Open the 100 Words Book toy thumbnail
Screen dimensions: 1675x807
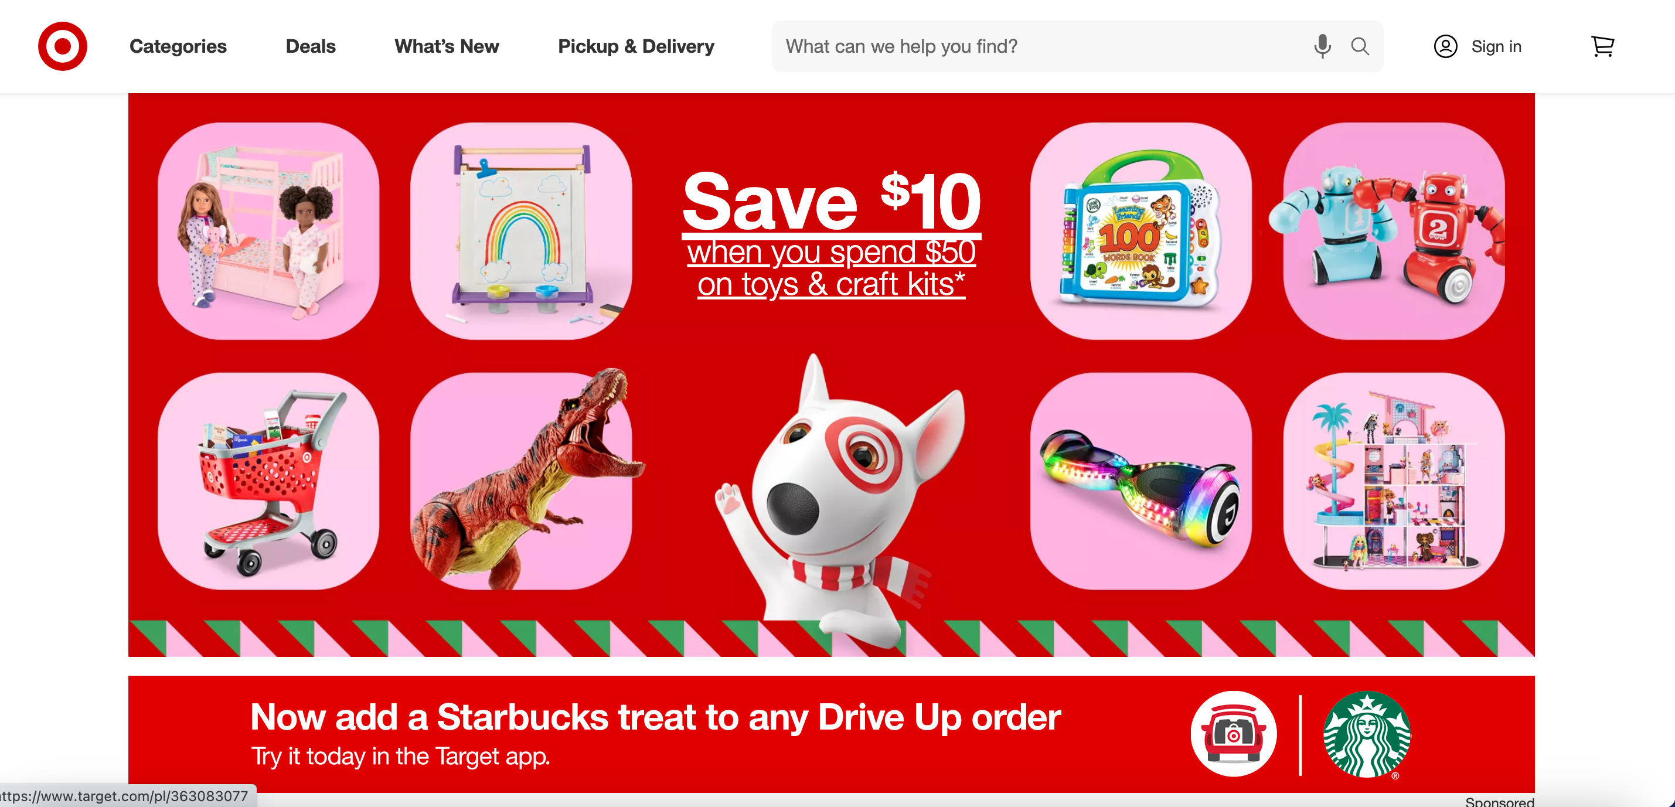[x=1141, y=231]
